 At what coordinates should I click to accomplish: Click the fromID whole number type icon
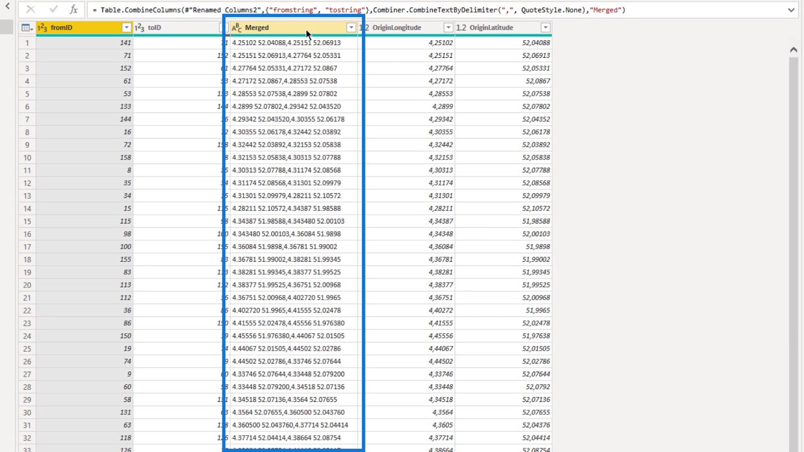tap(42, 28)
